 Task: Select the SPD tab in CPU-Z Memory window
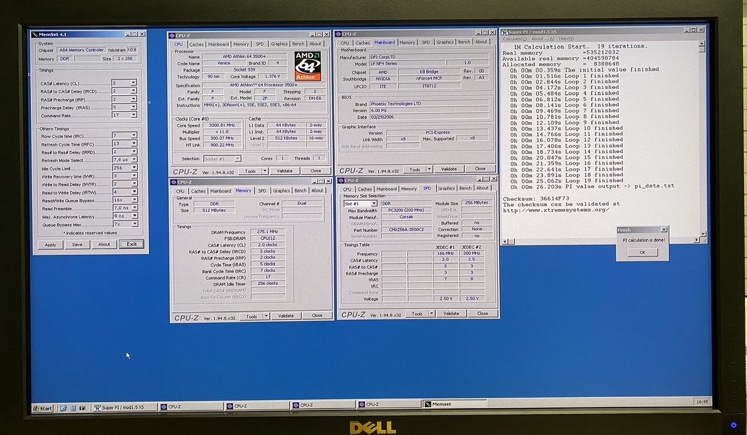click(262, 191)
